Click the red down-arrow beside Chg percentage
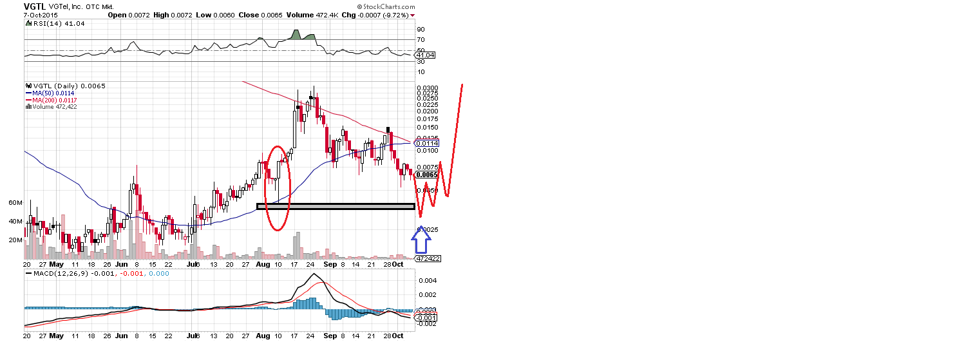Image resolution: width=966 pixels, height=344 pixels. pos(413,15)
